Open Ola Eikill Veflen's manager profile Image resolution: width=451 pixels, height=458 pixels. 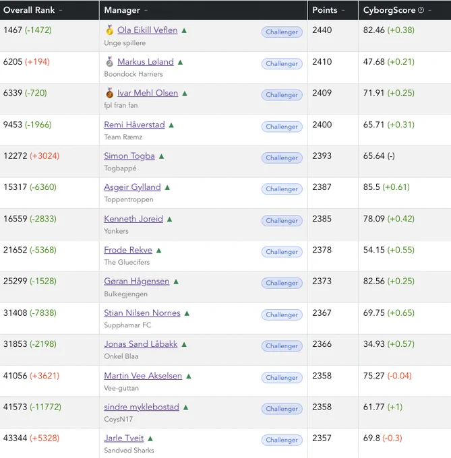pyautogui.click(x=148, y=30)
